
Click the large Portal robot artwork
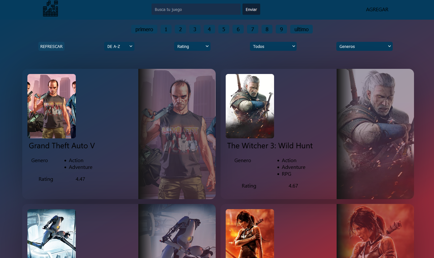(x=177, y=231)
